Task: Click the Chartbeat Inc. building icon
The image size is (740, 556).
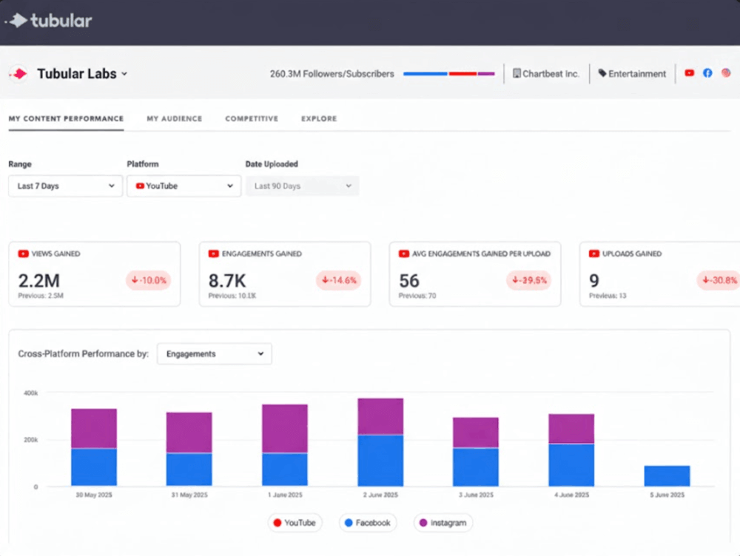Action: (517, 74)
